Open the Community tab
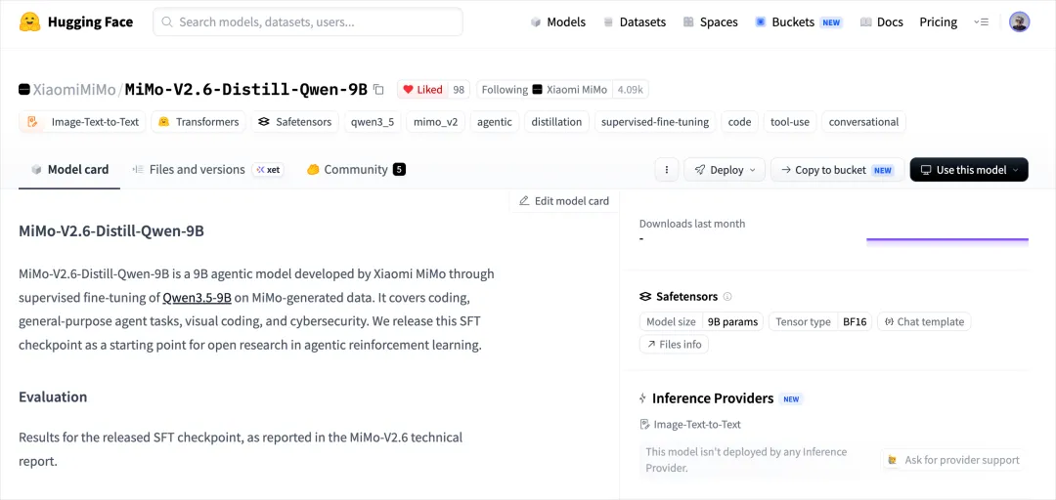This screenshot has width=1056, height=500. click(x=356, y=170)
